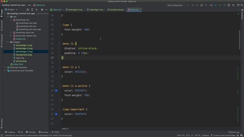Open the Structure vertical tab on left edge
244x137 pixels.
[2, 25]
